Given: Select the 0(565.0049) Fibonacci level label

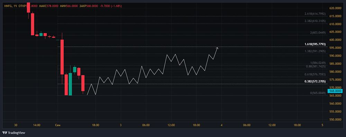Looking at the screenshot, I should coord(318,93).
